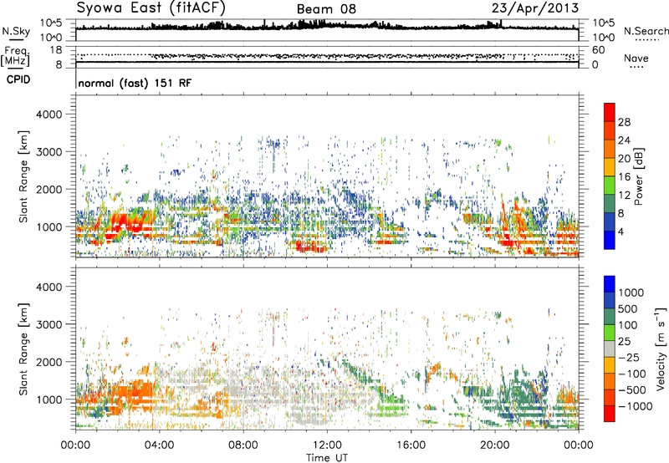Click the date "23/Apr/2013"
669x463 pixels.
pyautogui.click(x=535, y=8)
